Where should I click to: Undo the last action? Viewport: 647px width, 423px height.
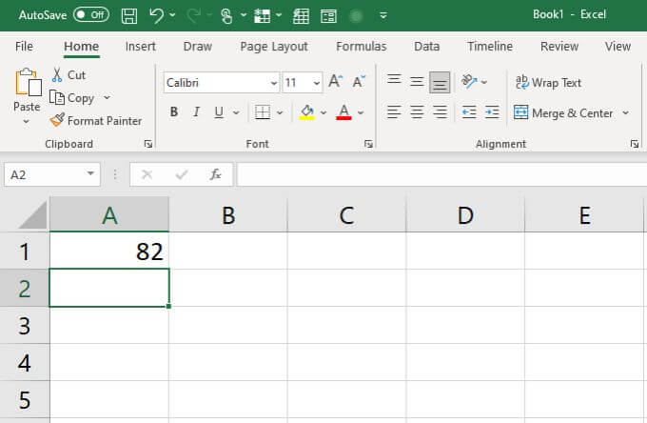pyautogui.click(x=156, y=15)
